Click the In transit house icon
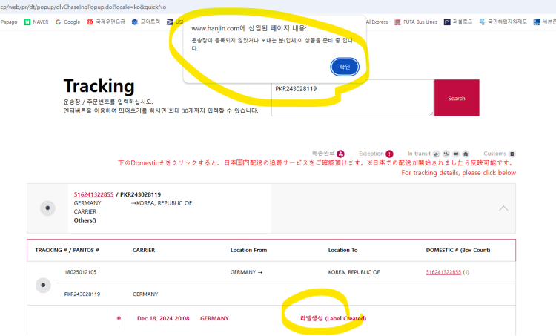The height and width of the screenshot is (336, 556). (466, 154)
